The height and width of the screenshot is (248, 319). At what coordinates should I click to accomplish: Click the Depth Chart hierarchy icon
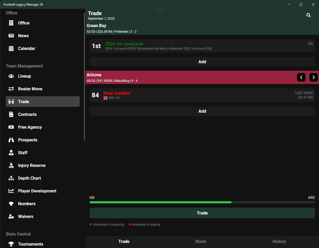[x=11, y=178]
